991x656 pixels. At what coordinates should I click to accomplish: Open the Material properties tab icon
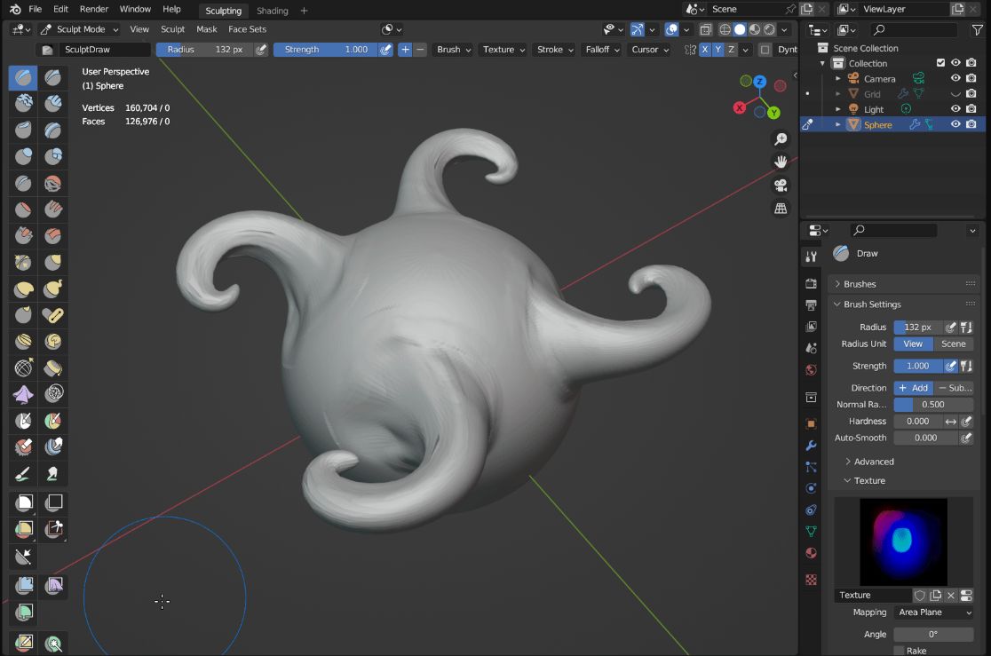coord(812,553)
